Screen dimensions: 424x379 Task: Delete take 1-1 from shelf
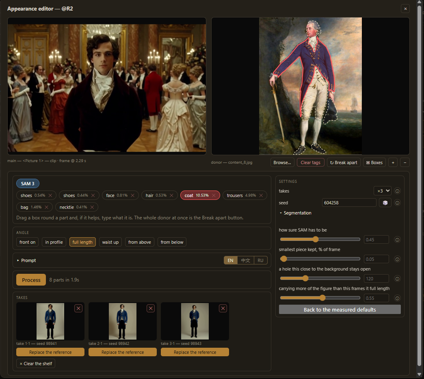tap(78, 308)
